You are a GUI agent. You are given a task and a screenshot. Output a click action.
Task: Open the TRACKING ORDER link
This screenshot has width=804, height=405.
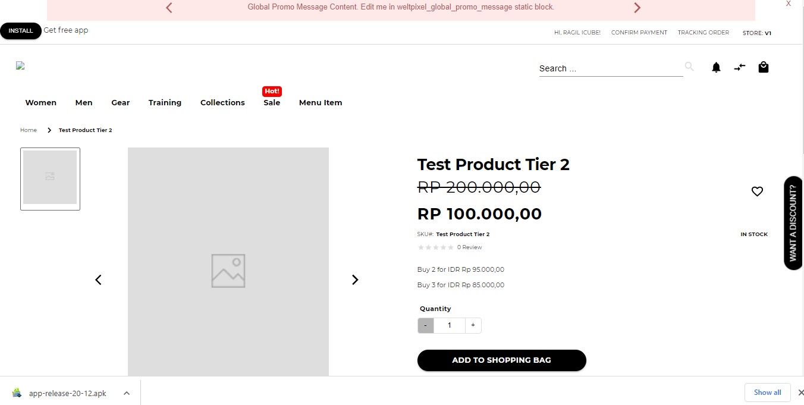[703, 33]
